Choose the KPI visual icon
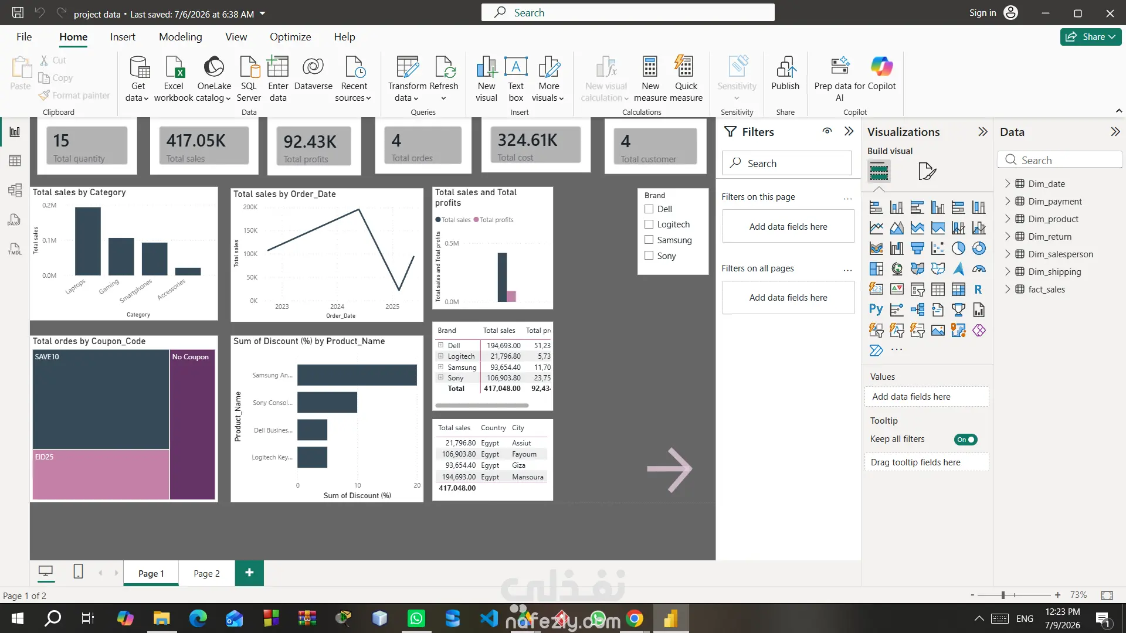The image size is (1126, 633). point(897,290)
